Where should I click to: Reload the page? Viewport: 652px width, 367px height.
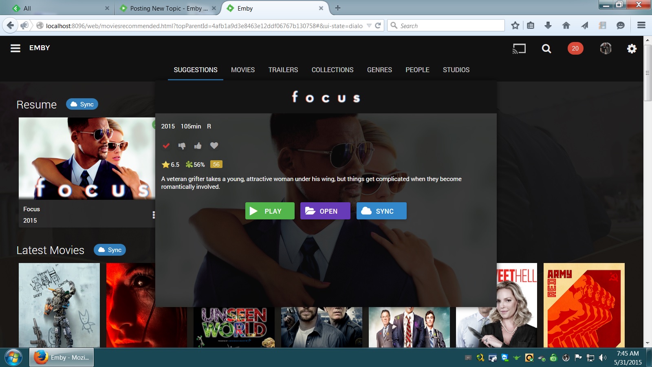click(378, 26)
